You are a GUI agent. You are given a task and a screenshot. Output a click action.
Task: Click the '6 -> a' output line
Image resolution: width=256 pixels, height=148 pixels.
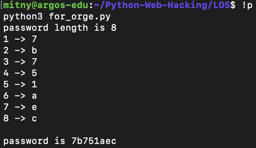point(20,95)
